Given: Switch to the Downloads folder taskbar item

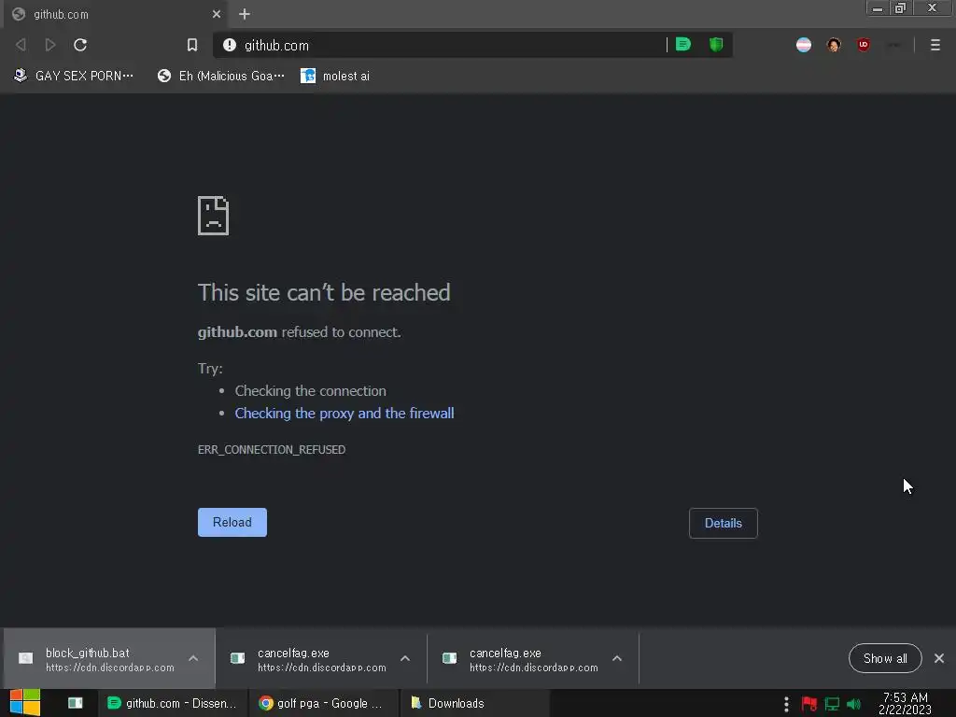Looking at the screenshot, I should [474, 704].
